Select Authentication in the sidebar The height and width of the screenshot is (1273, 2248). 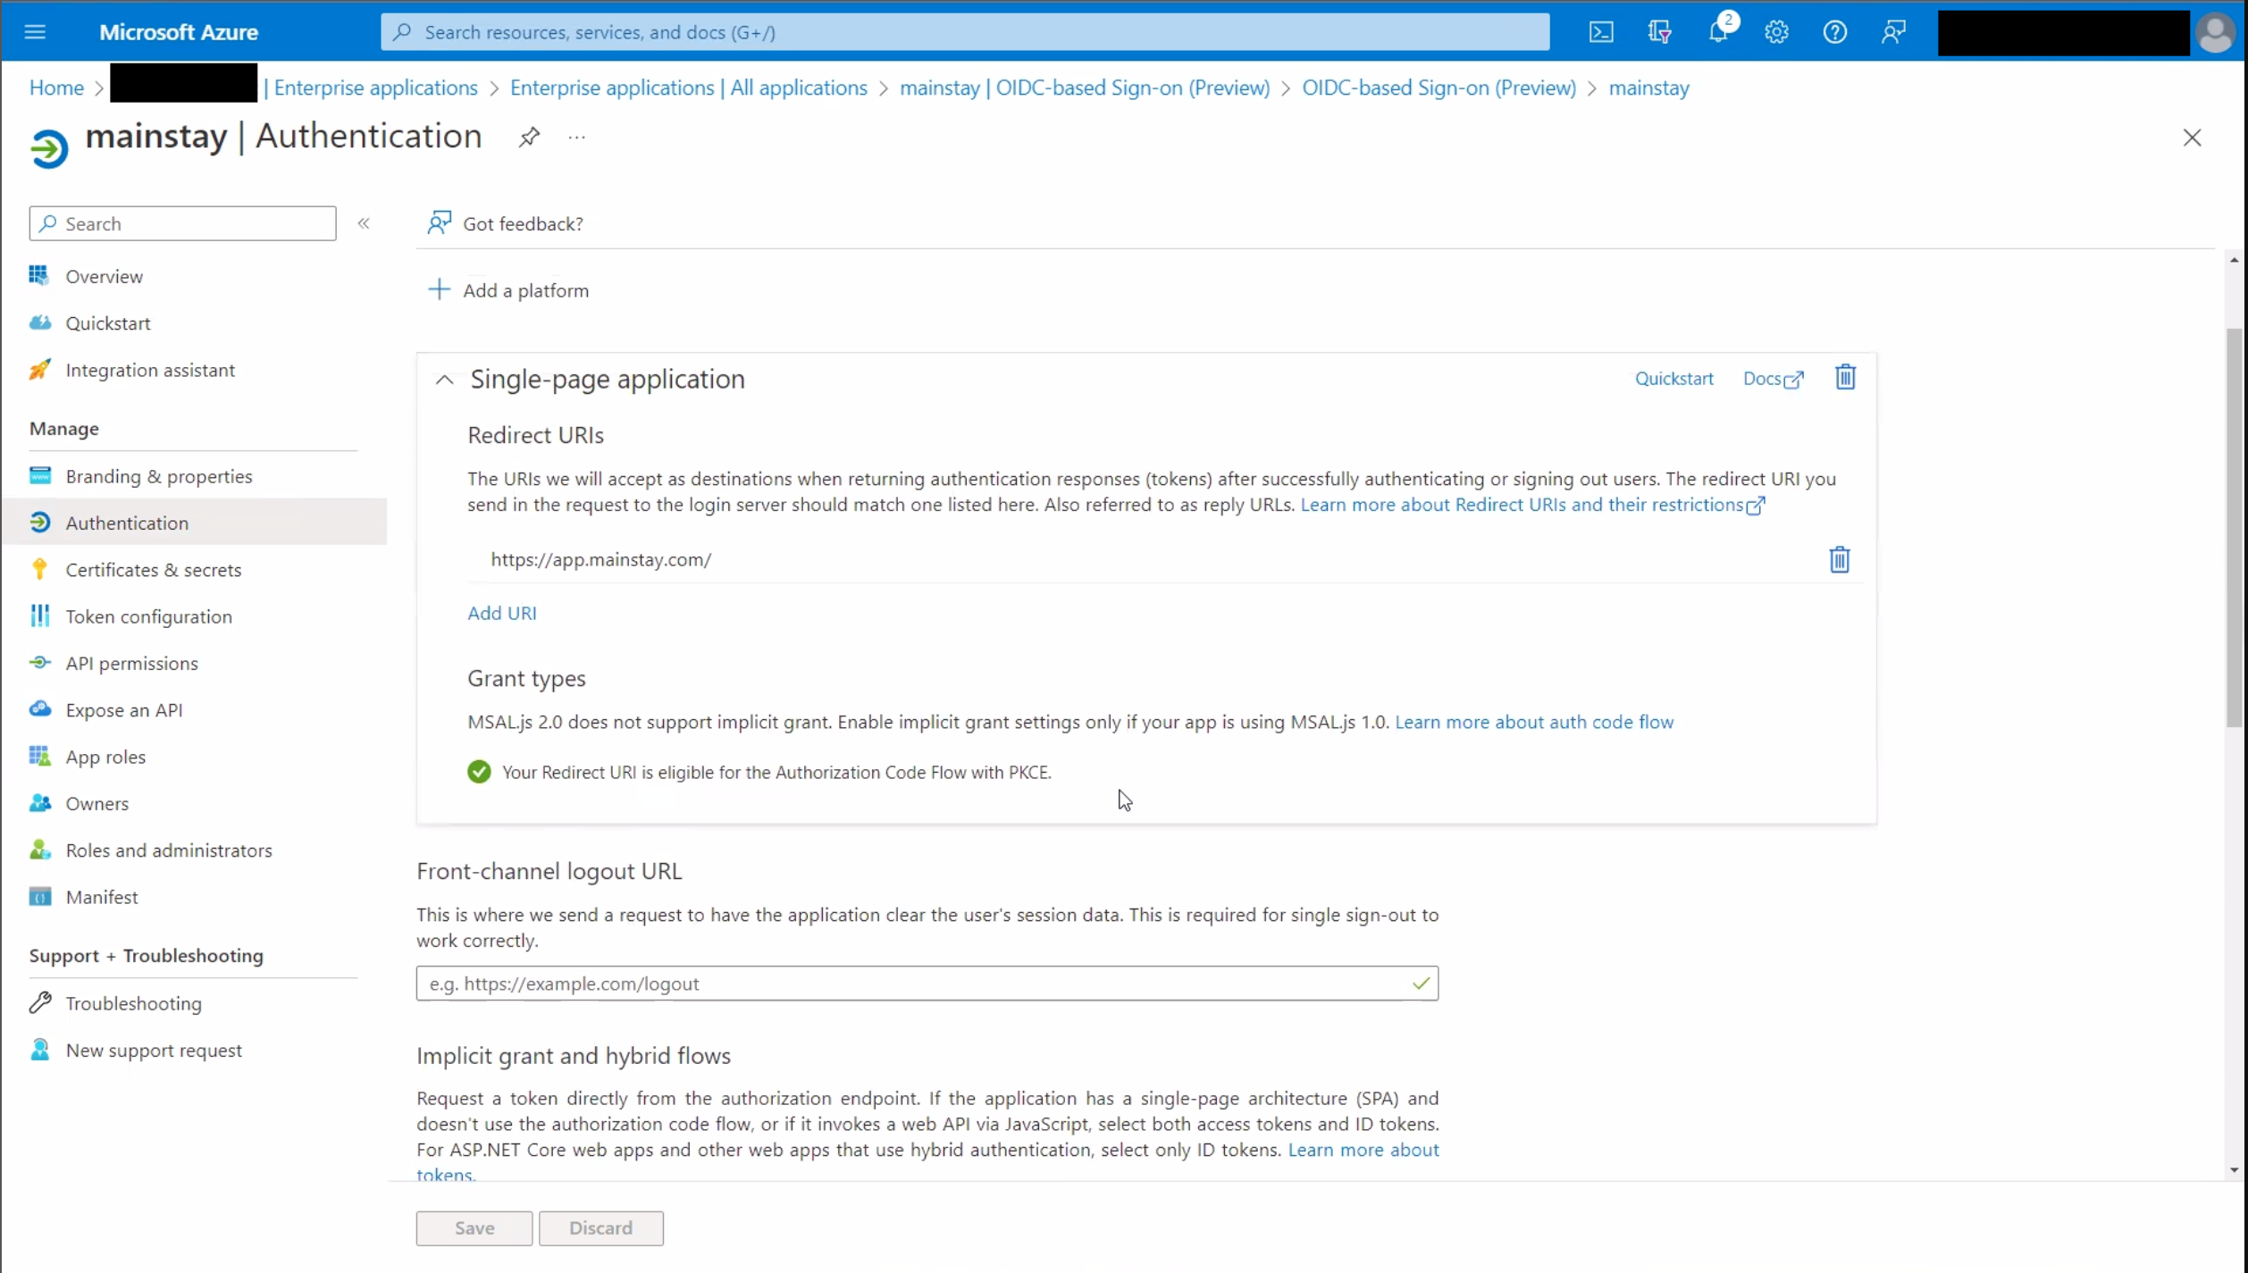[193, 523]
